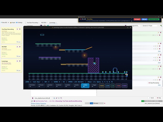Close the 4017929 tab
This screenshot has width=163, height=122.
pos(47,23)
